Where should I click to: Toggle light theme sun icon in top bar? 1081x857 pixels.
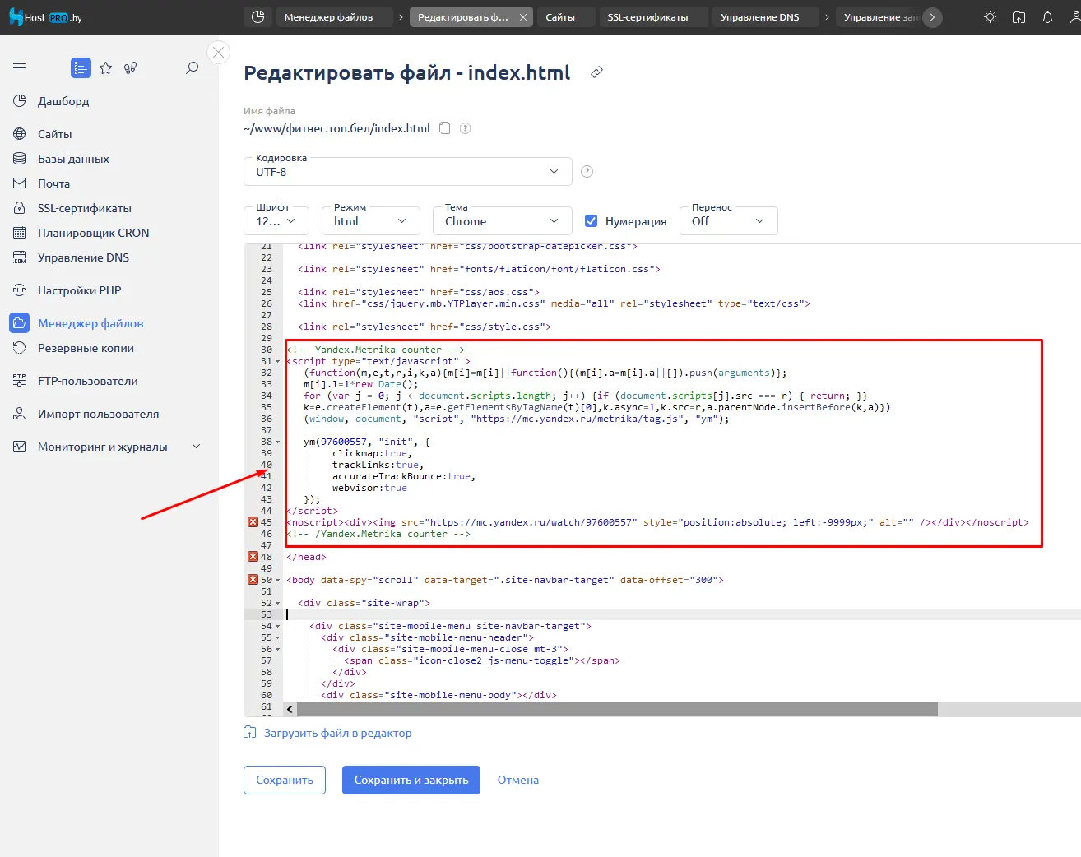(x=990, y=17)
